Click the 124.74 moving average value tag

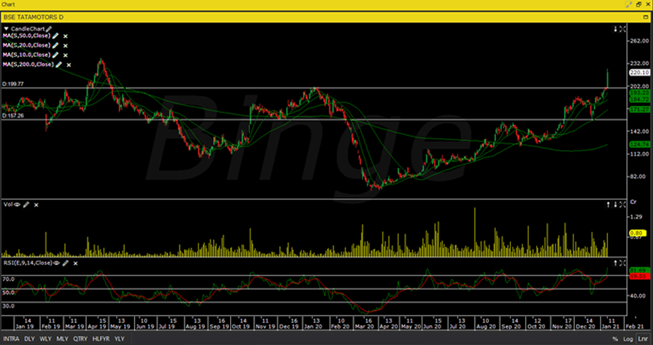tap(640, 145)
